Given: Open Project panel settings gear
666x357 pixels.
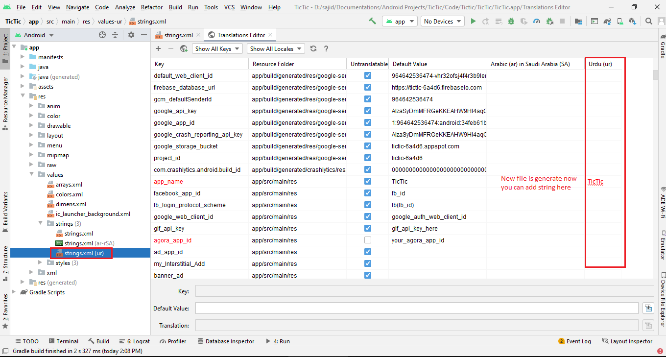Looking at the screenshot, I should pos(131,35).
